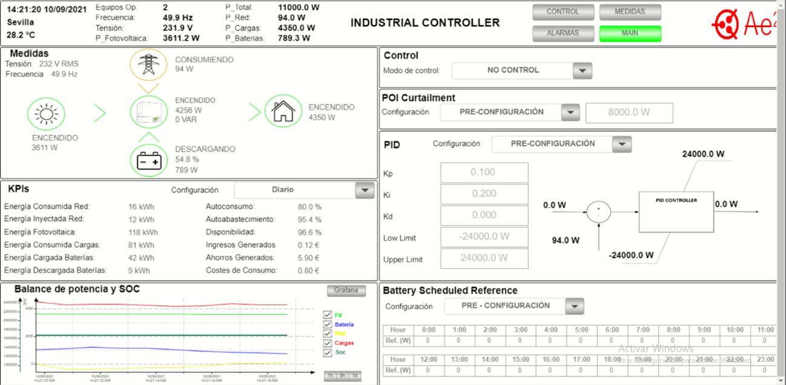Viewport: 786px width, 385px height.
Task: Click the Grafana button
Action: click(x=347, y=291)
